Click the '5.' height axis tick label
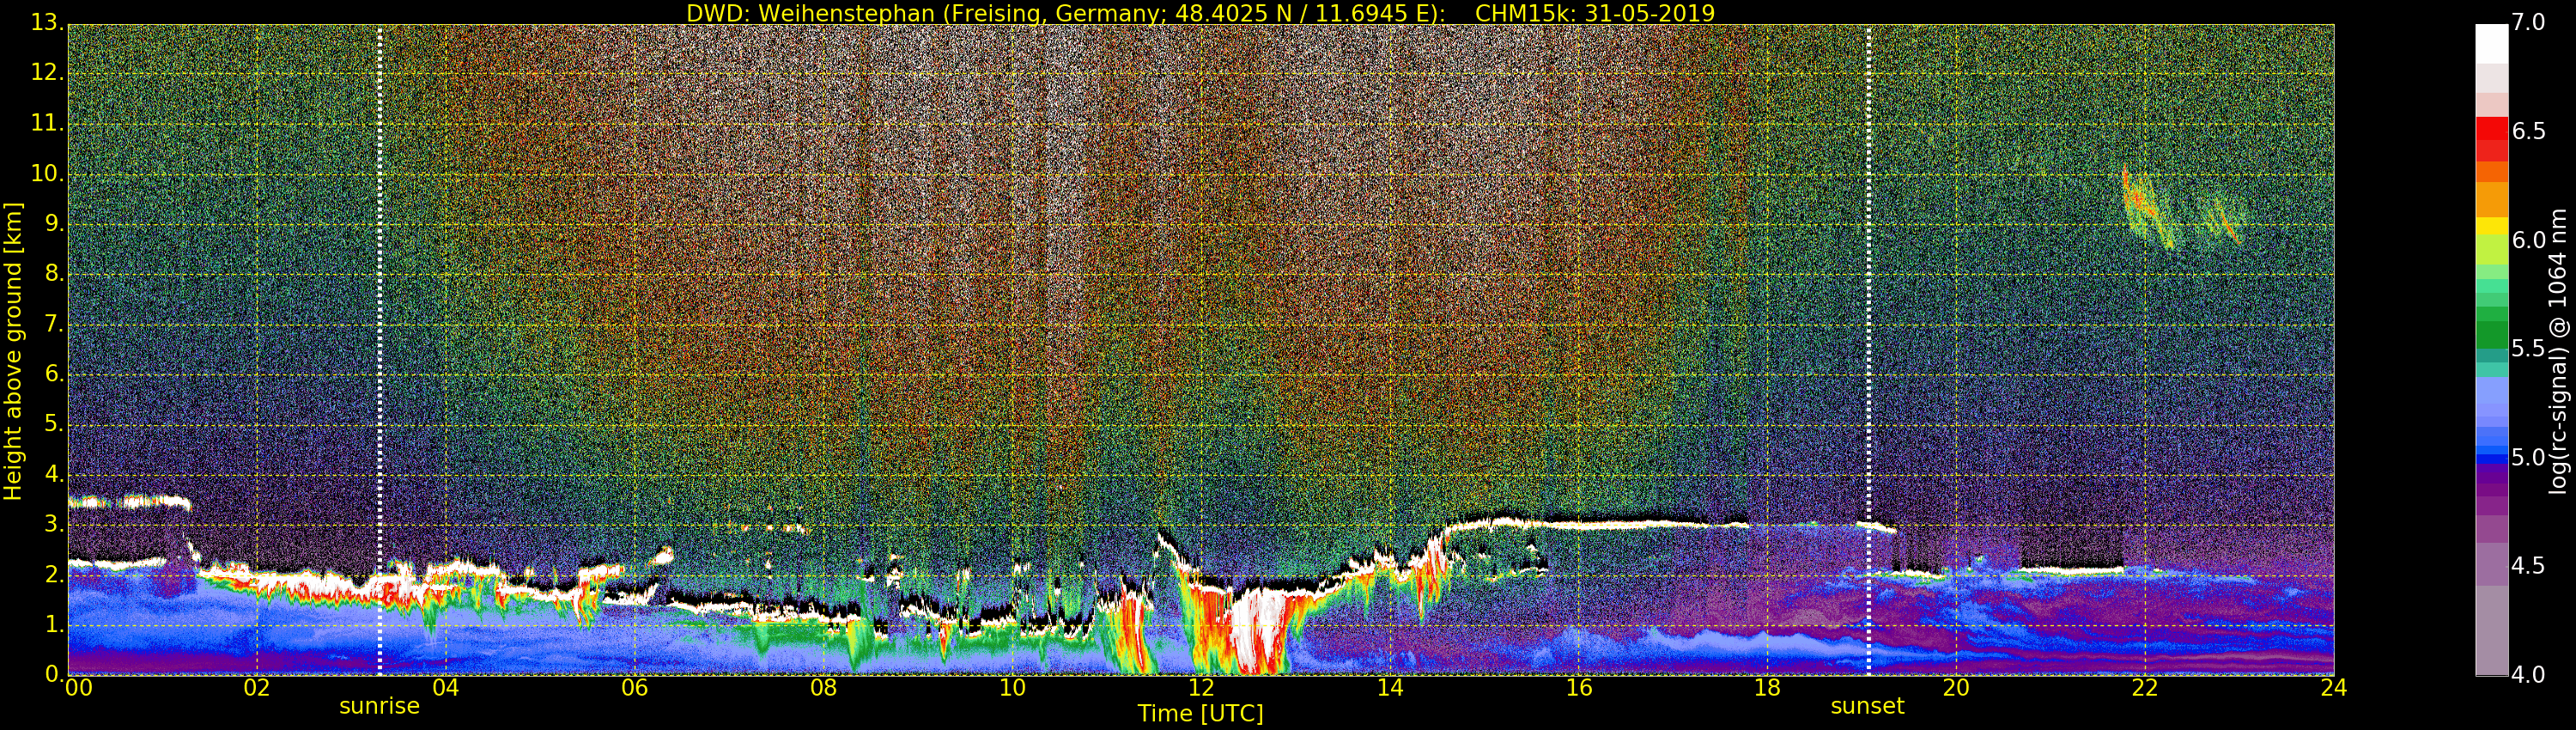The height and width of the screenshot is (730, 2576). click(54, 424)
